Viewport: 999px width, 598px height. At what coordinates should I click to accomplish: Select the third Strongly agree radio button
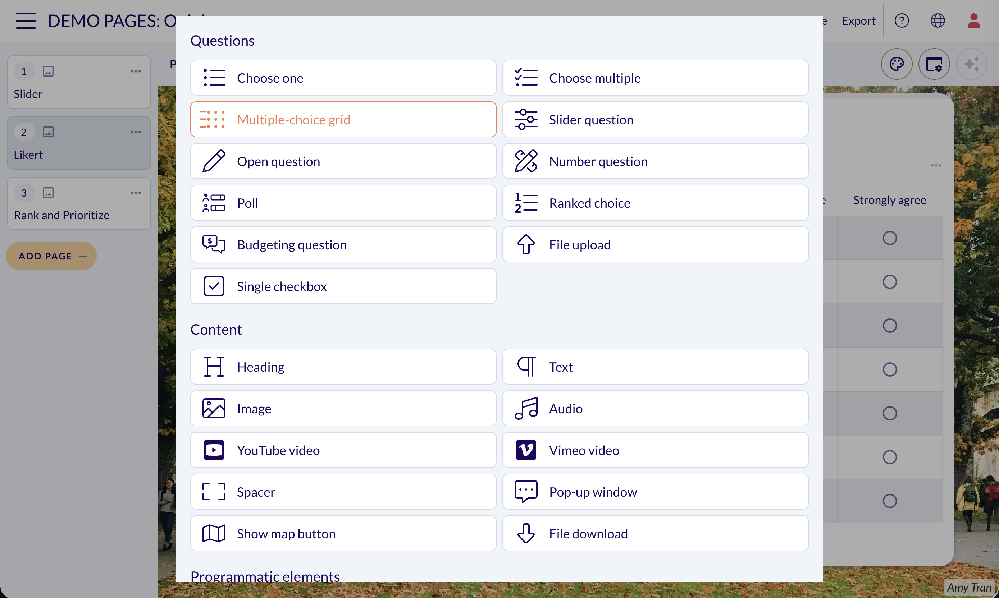pos(890,326)
